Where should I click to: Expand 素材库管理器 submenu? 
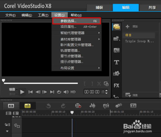point(77,39)
